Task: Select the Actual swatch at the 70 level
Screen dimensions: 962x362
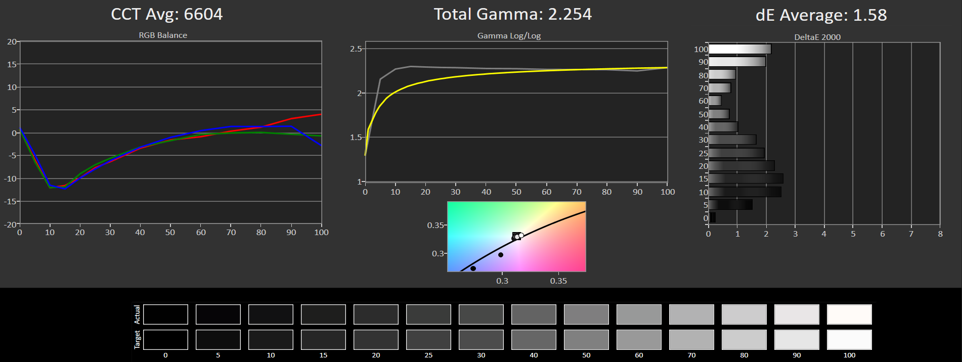Action: tap(691, 314)
